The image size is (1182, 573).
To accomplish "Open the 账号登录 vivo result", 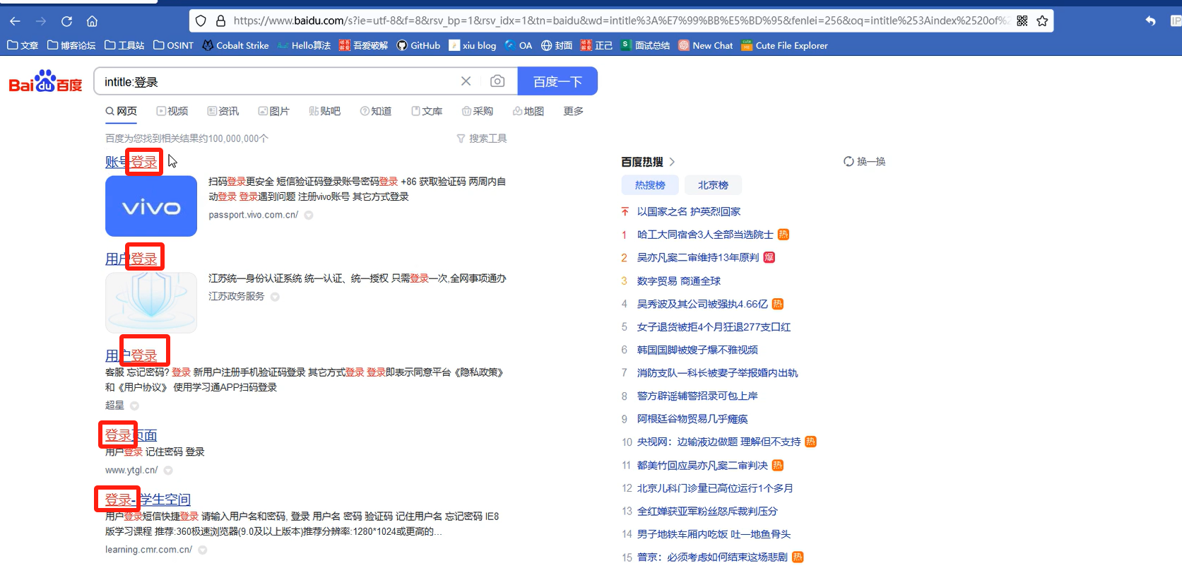I will pyautogui.click(x=131, y=162).
